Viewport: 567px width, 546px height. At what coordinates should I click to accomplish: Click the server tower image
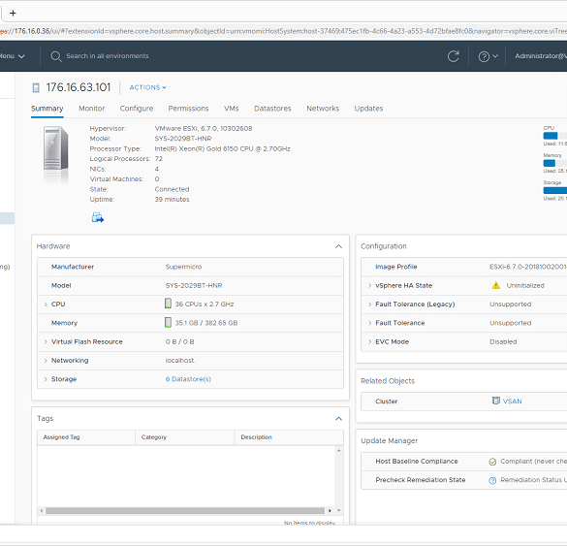click(x=55, y=148)
